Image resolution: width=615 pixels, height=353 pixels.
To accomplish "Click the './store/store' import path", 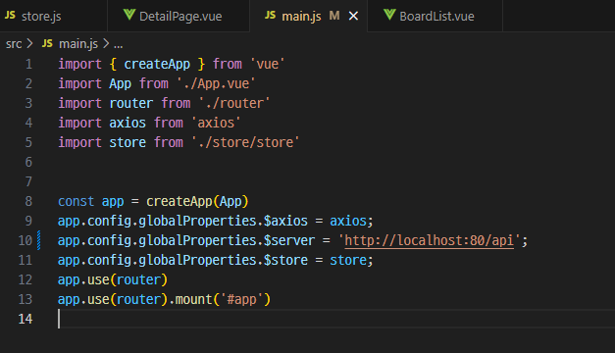I will point(245,142).
